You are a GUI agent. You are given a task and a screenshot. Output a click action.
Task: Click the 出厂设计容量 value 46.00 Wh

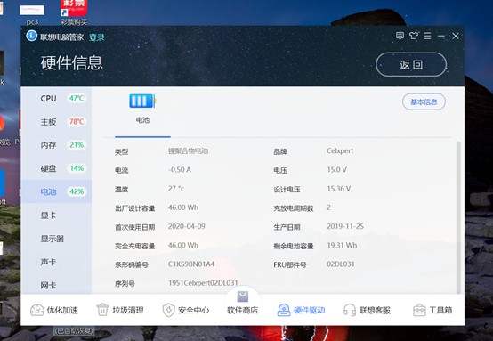[183, 207]
